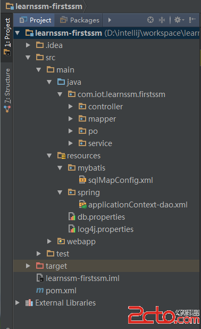201x329 pixels.
Task: Open the project view settings gear
Action: (x=179, y=20)
